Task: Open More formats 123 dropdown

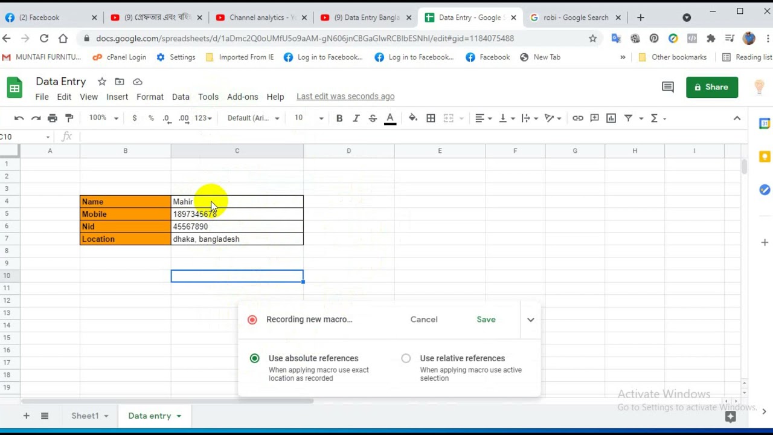Action: coord(204,118)
